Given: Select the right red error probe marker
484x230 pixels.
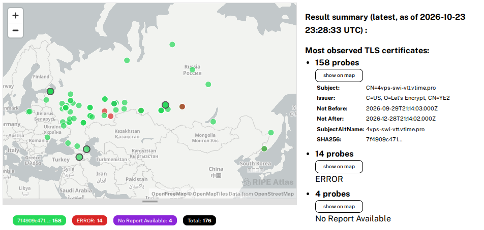Looking at the screenshot, I should click(x=110, y=116).
